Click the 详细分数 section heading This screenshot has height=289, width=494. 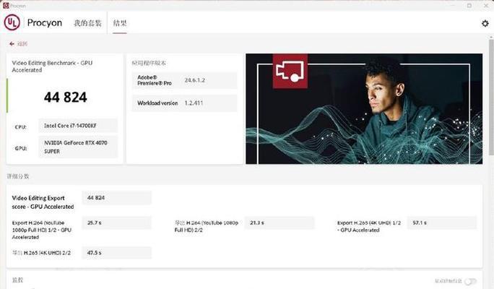[18, 176]
